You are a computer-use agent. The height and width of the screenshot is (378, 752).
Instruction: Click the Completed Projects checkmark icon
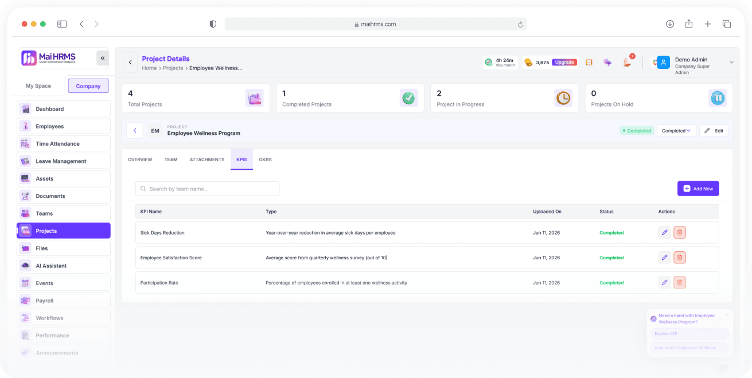(408, 98)
